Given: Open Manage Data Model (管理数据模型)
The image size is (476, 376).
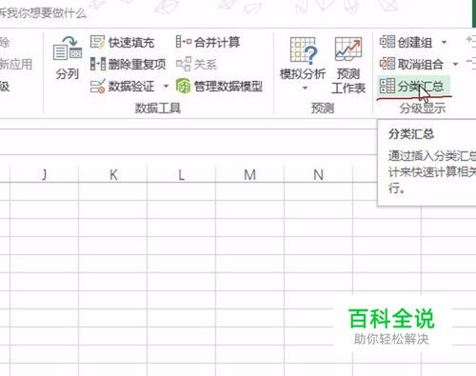Looking at the screenshot, I should pos(219,86).
